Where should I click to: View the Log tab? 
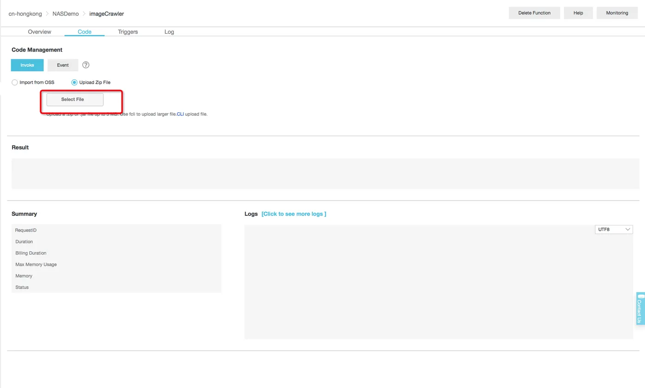point(169,32)
